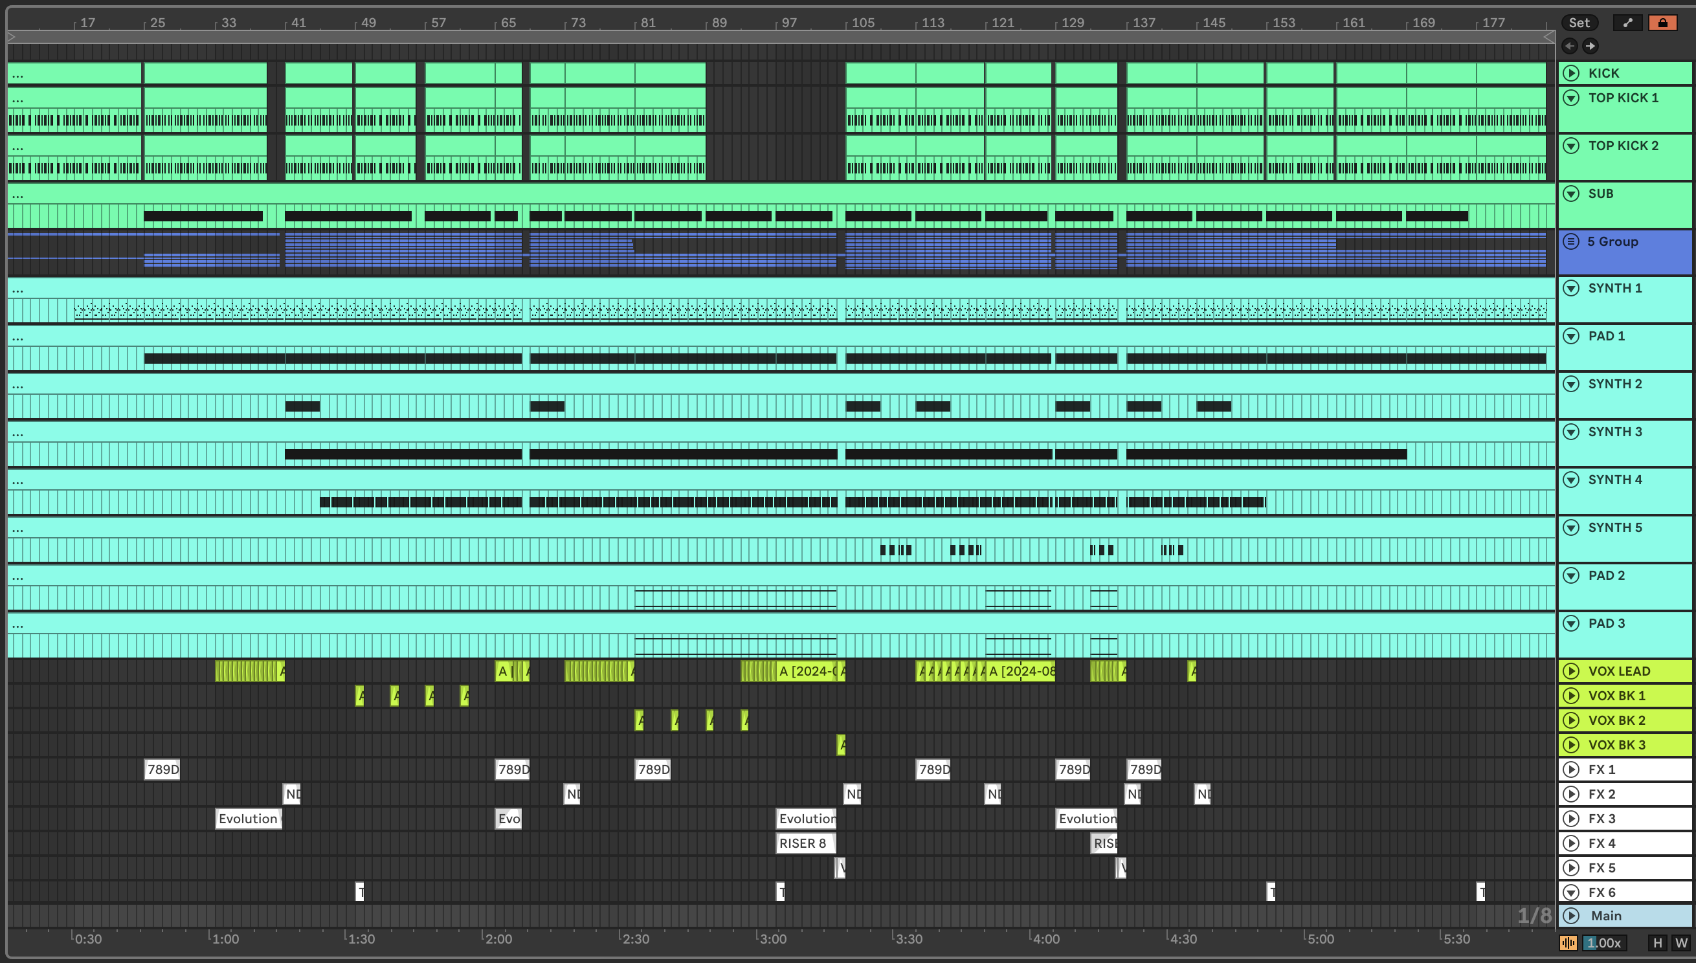1696x963 pixels.
Task: Jump to previous locator arrow
Action: [x=1570, y=46]
